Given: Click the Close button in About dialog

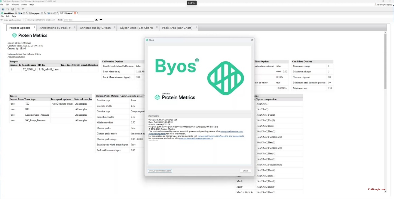Looking at the screenshot, I should pyautogui.click(x=245, y=171).
